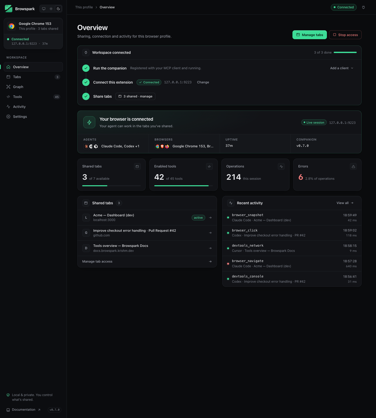The image size is (376, 418).
Task: Click the lightning bolt connected icon
Action: [x=89, y=122]
